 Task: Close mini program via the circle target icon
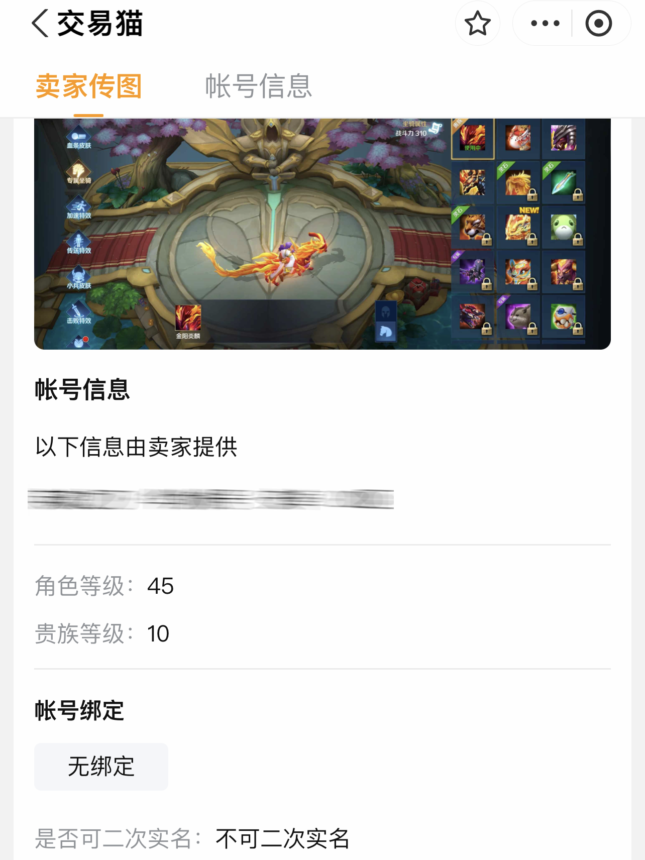tap(598, 23)
